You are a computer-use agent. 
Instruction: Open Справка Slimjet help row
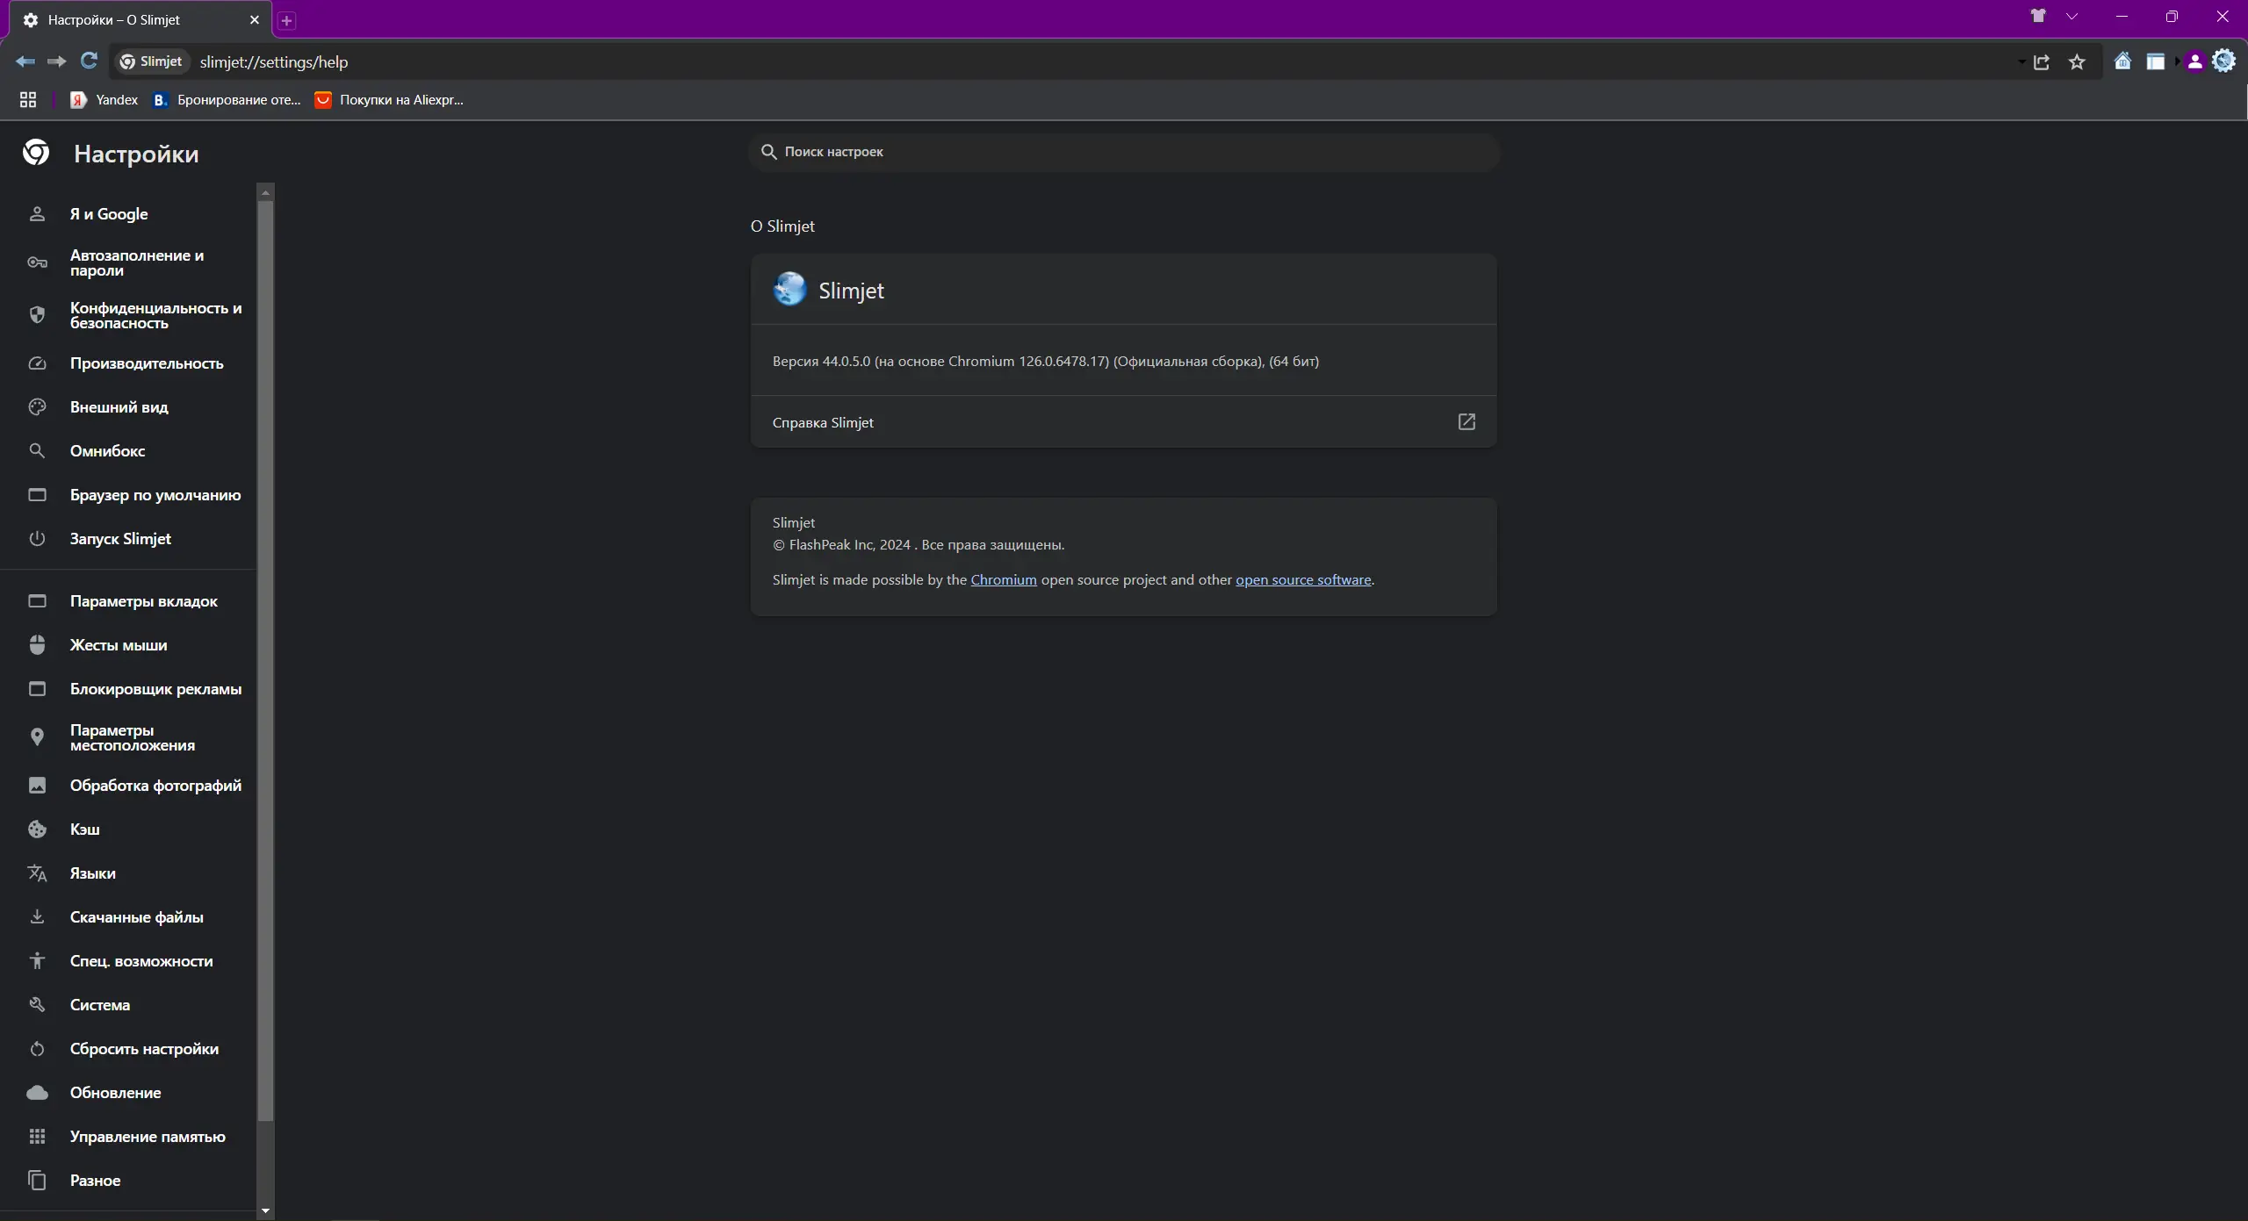[x=1122, y=422]
